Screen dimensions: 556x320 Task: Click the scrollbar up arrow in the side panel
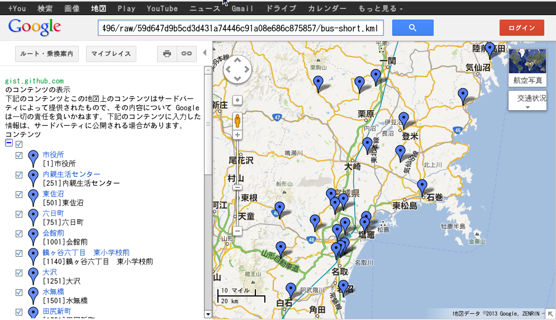coord(208,70)
